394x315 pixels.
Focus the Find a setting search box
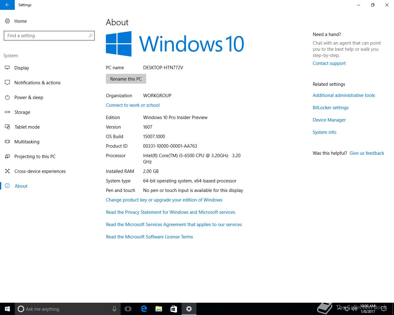click(49, 36)
